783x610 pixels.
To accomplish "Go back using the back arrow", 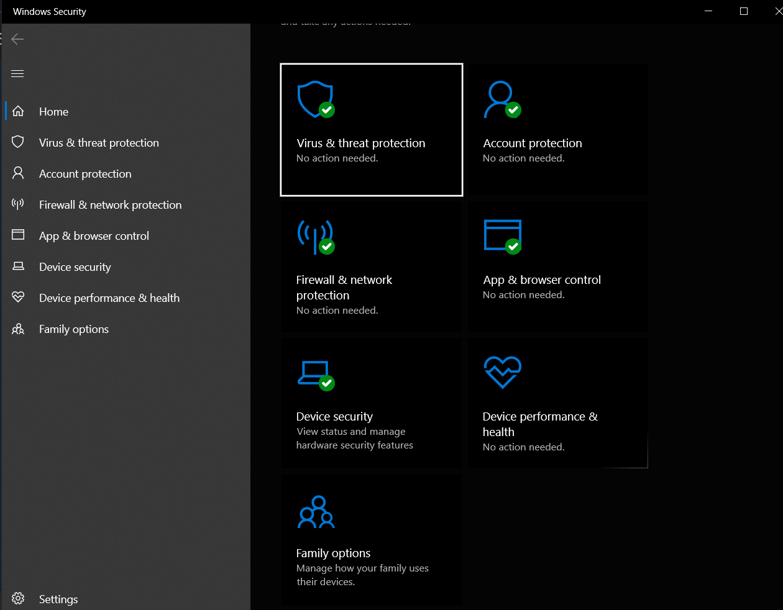I will tap(17, 39).
